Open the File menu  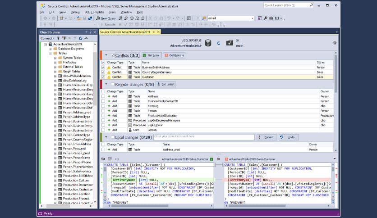tap(42, 12)
